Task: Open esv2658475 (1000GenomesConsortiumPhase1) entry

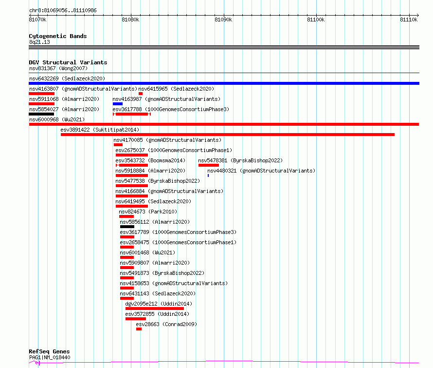Action: coord(178,242)
